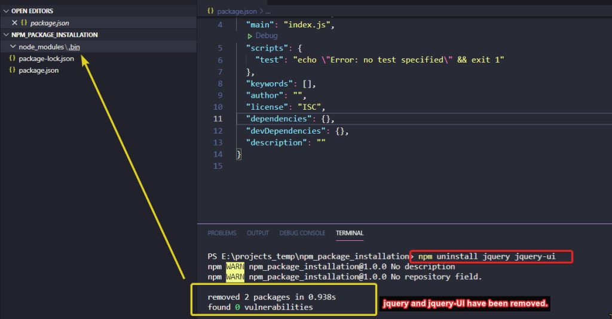Close package.json in Open Editors

pyautogui.click(x=14, y=23)
